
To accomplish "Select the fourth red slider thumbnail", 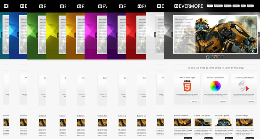I will click(x=219, y=57).
